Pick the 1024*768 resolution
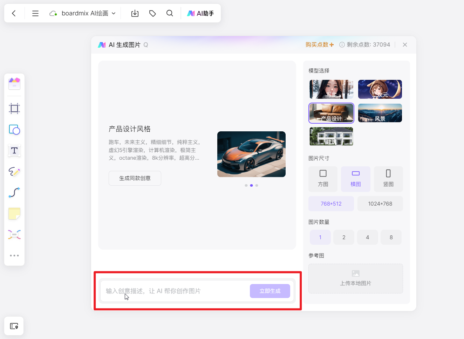The image size is (464, 339). pos(380,204)
